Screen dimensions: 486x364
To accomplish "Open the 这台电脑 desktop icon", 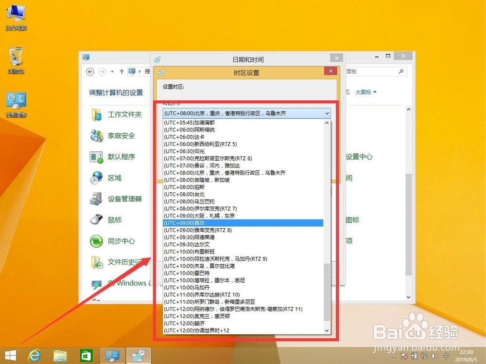I will point(16,17).
